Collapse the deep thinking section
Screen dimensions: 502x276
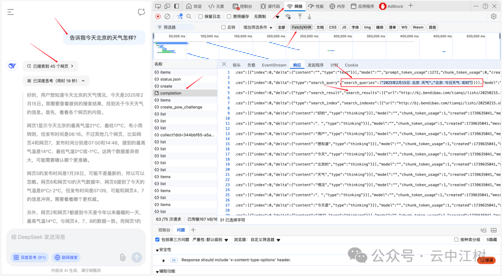pyautogui.click(x=56, y=81)
